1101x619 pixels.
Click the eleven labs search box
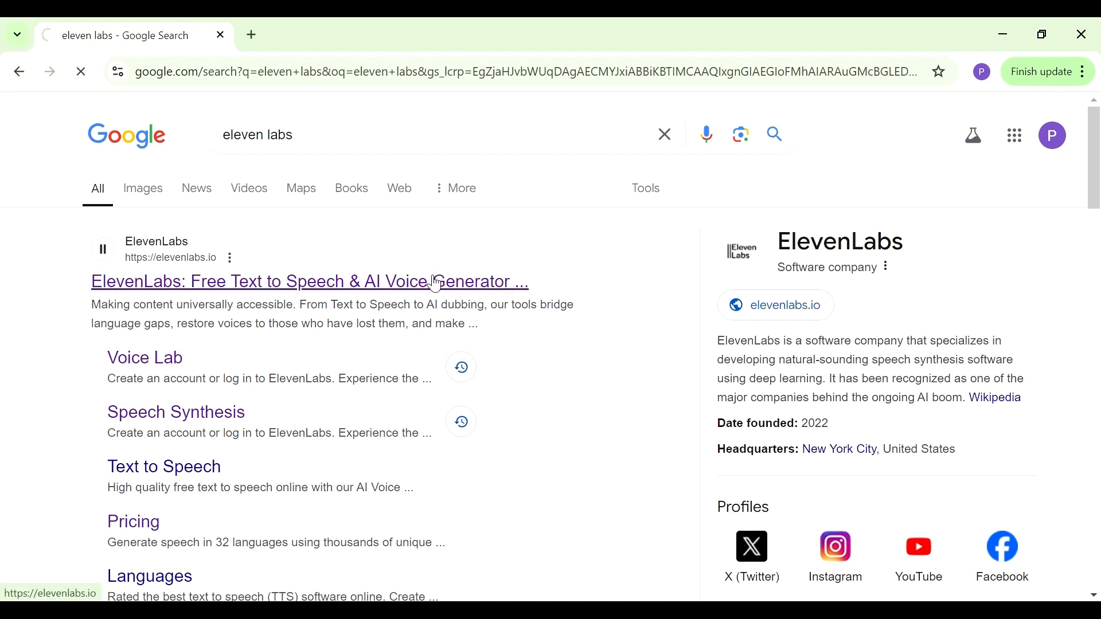[x=430, y=135]
